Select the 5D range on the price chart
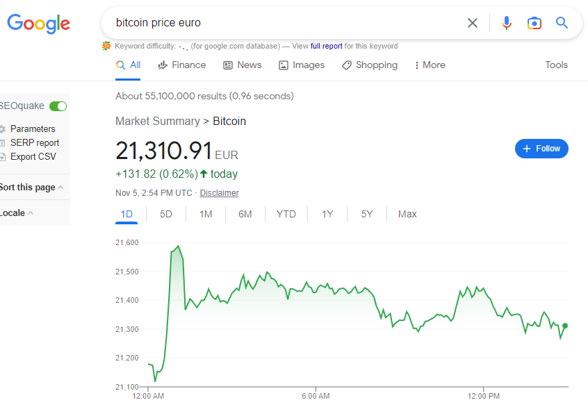The width and height of the screenshot is (588, 407). click(x=165, y=214)
